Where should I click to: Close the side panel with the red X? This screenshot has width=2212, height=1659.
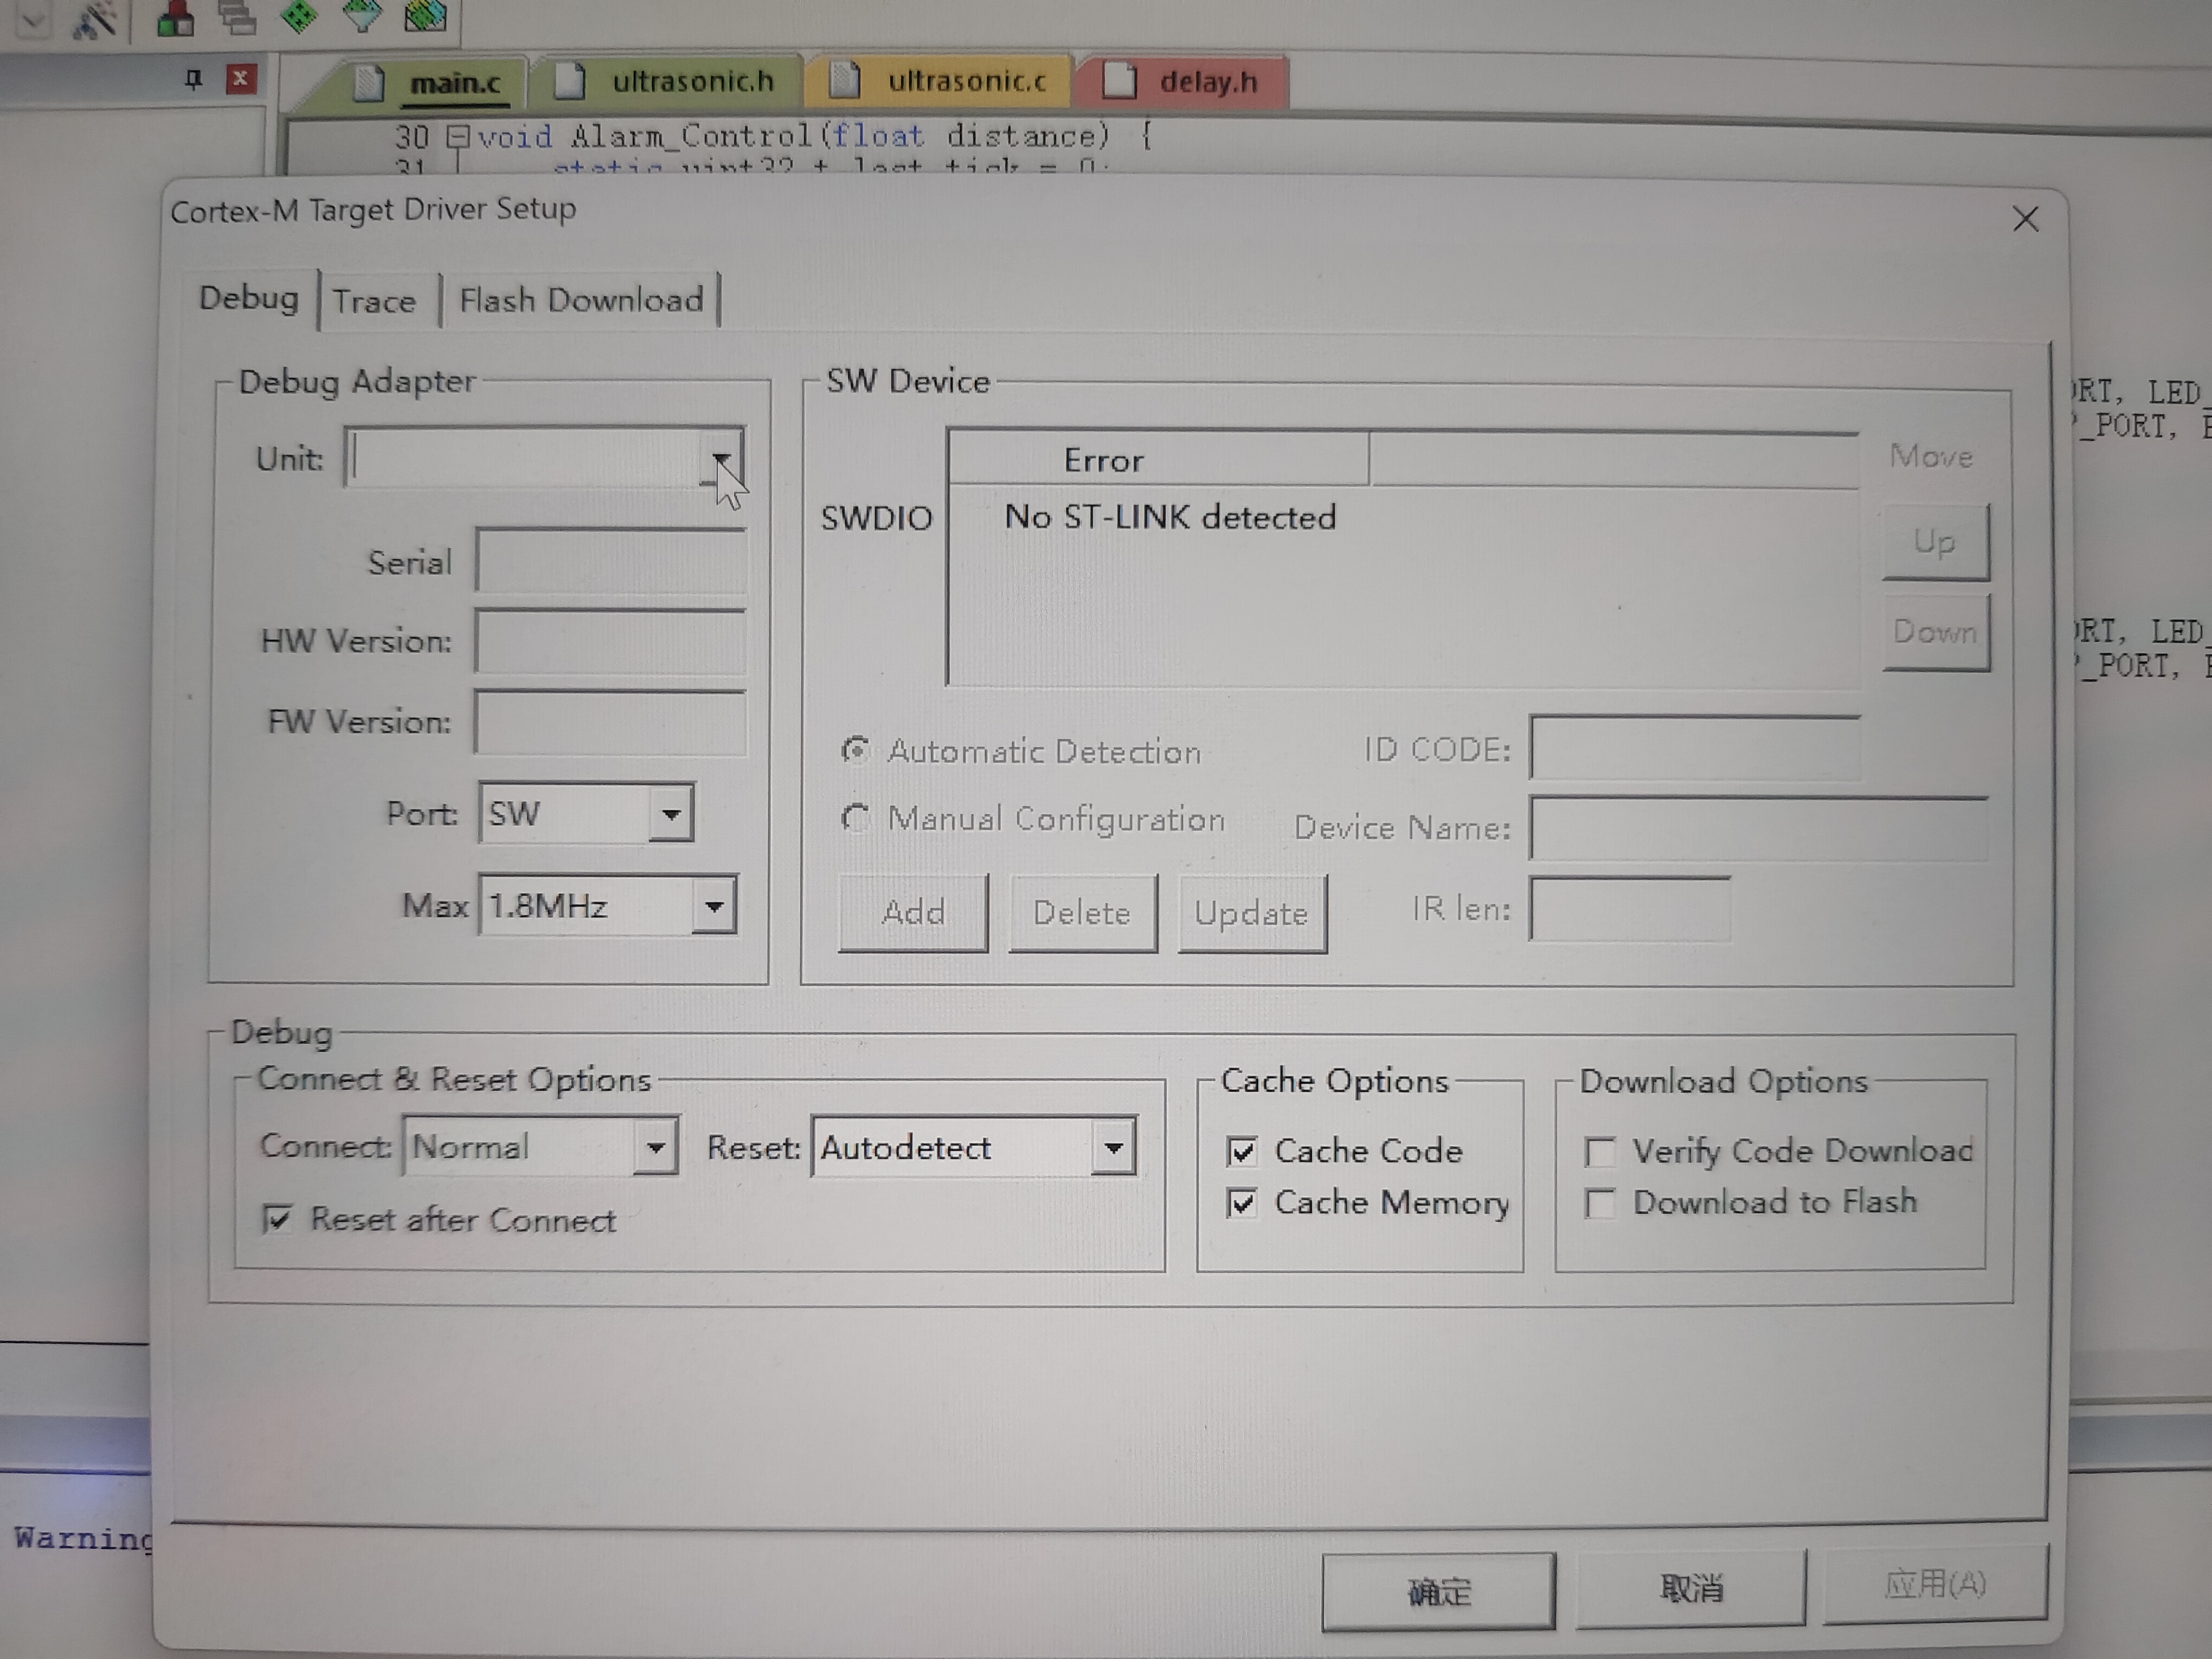click(240, 79)
